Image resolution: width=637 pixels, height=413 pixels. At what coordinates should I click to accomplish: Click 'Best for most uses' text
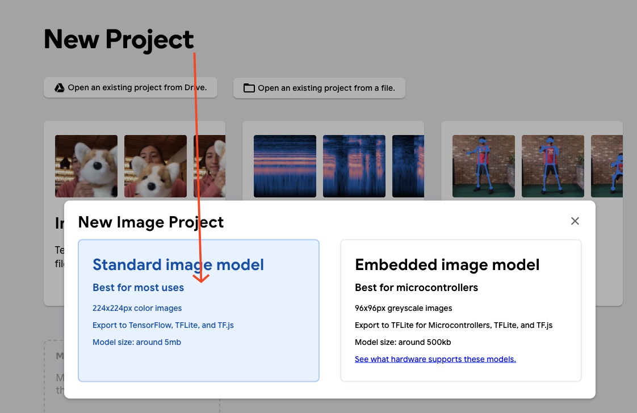(138, 288)
